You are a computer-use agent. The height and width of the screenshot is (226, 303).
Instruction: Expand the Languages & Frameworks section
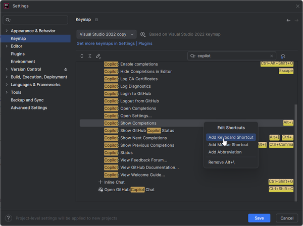(x=7, y=85)
